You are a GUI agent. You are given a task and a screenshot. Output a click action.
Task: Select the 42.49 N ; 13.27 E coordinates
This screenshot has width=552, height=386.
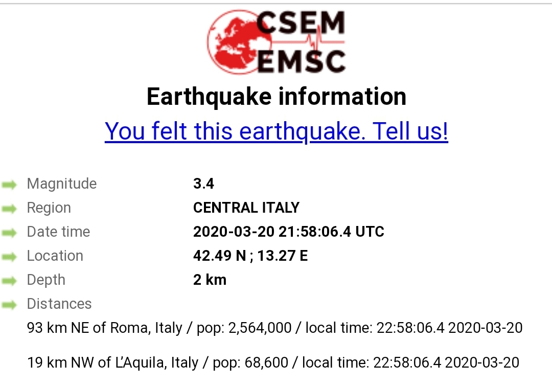pyautogui.click(x=250, y=256)
